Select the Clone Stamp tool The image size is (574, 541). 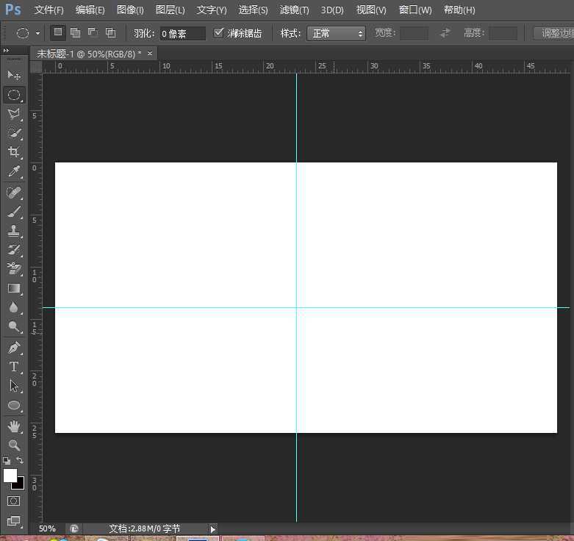coord(14,231)
